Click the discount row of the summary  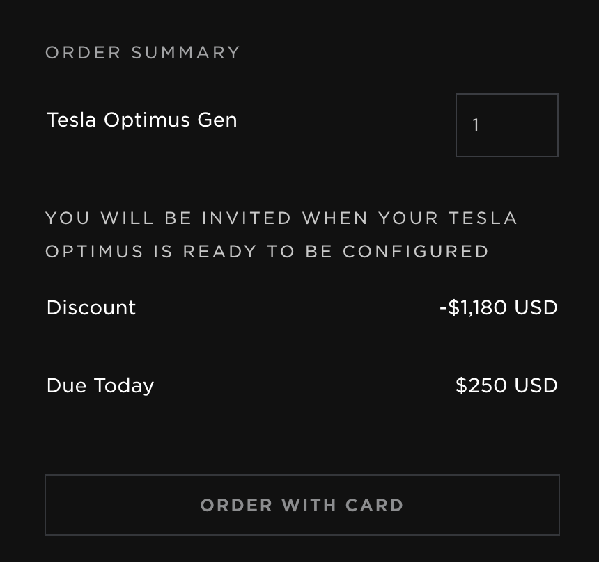[x=302, y=307]
